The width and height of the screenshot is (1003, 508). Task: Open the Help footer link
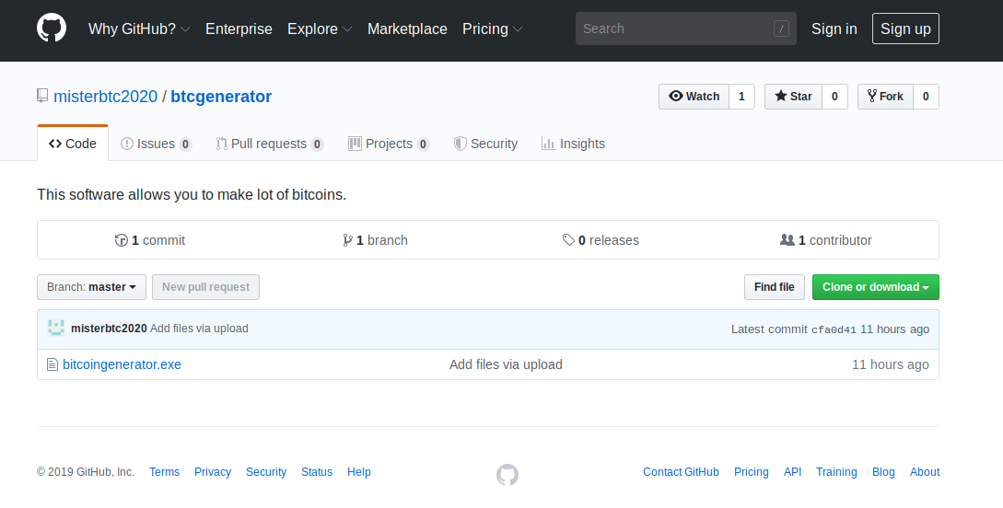point(359,471)
